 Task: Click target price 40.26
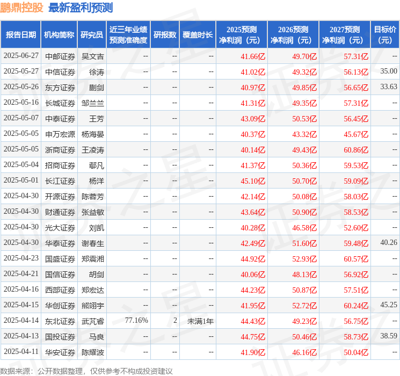[x=389, y=242]
